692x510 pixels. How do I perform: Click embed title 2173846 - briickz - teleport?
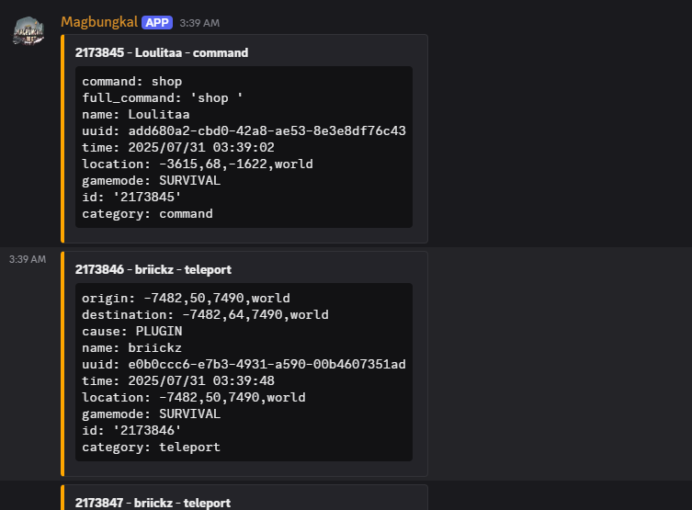tap(153, 270)
